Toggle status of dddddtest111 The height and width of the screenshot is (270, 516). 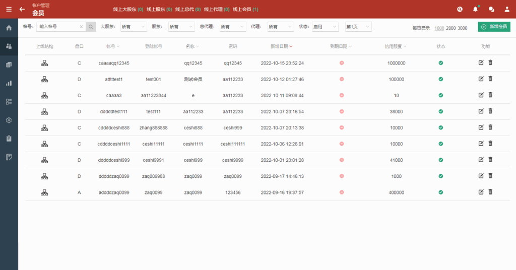(440, 111)
